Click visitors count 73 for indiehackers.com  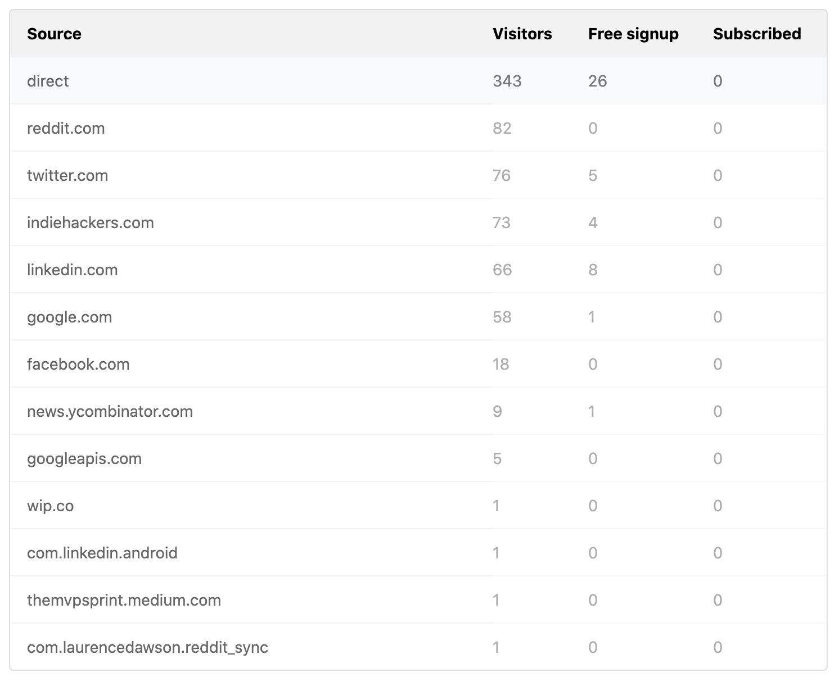click(502, 222)
